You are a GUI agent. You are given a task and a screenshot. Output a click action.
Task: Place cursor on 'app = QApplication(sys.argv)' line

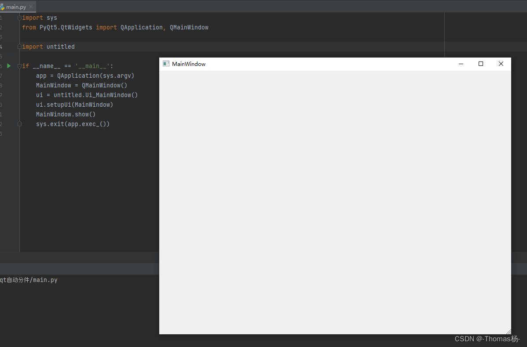85,76
